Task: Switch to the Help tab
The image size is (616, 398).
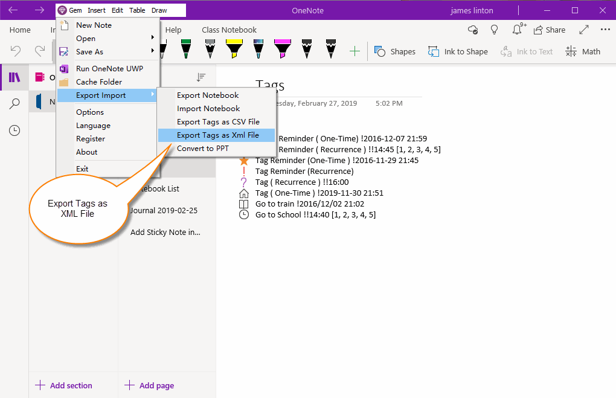Action: 173,30
